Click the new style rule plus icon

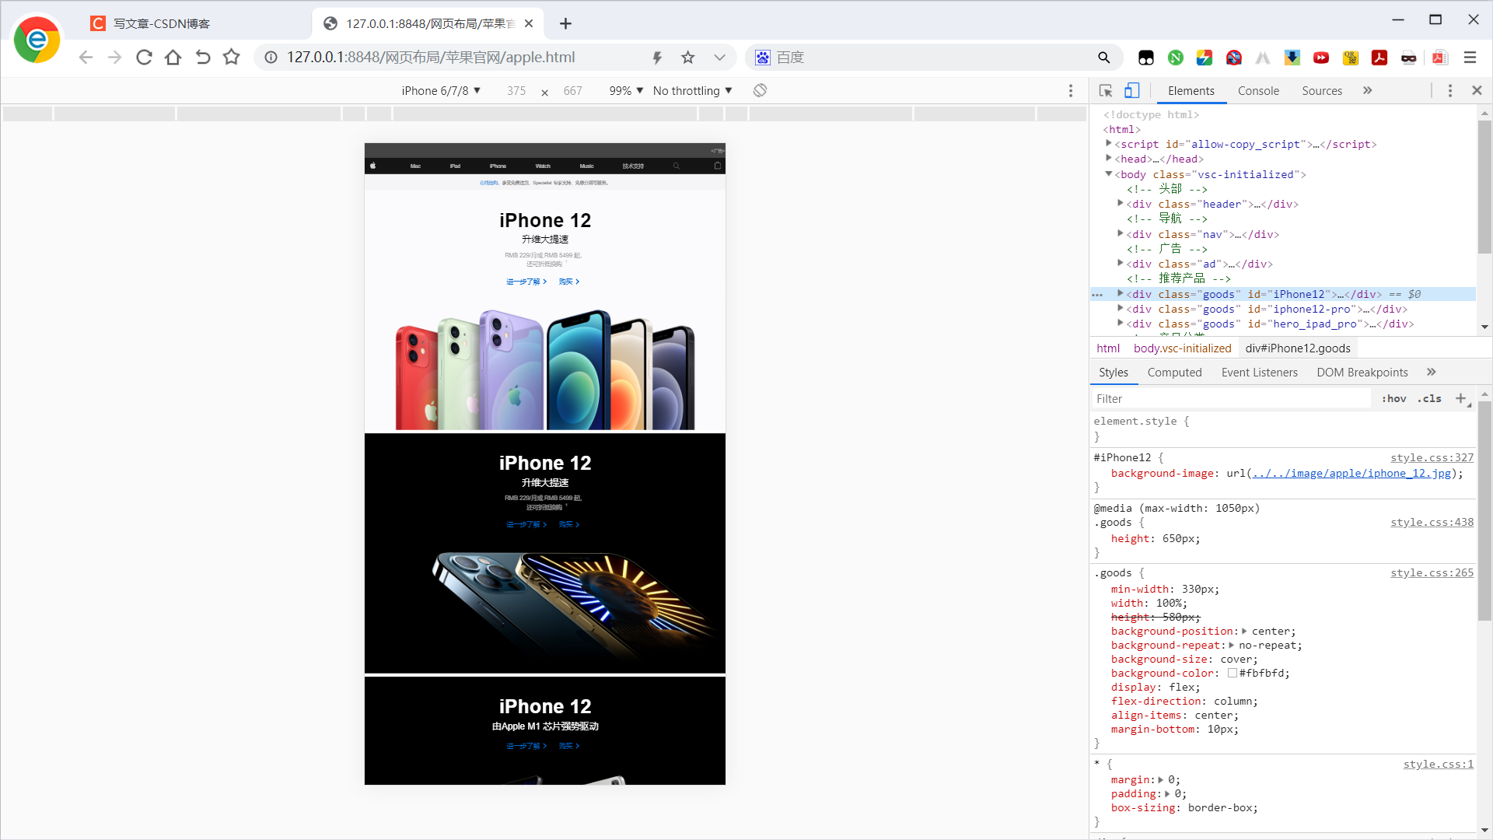click(1460, 398)
